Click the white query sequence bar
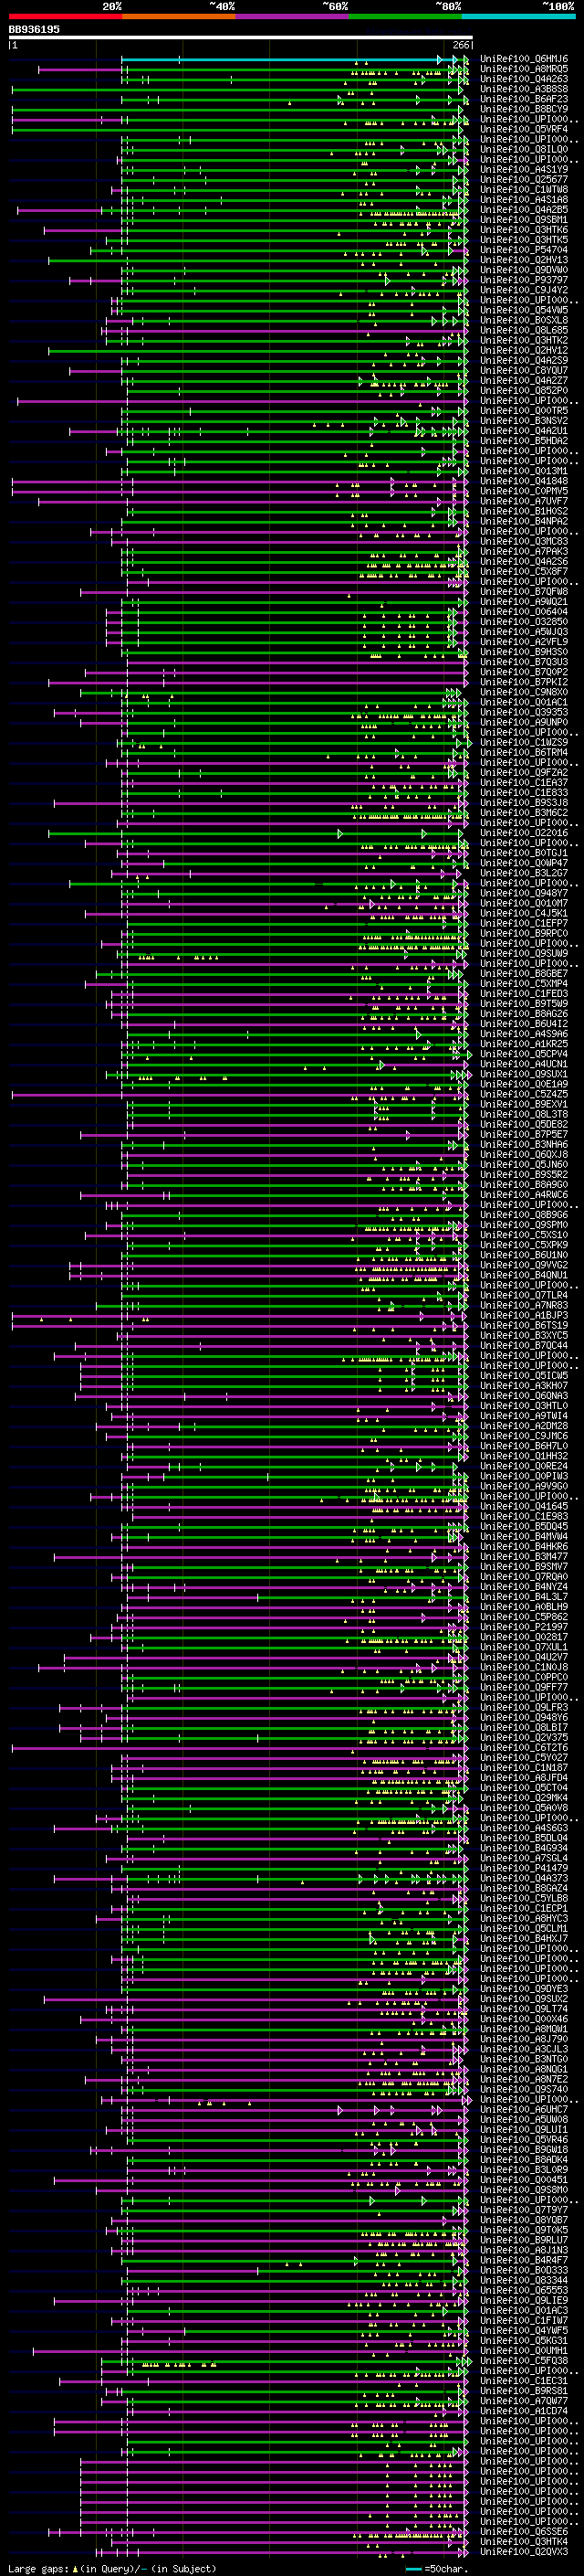 pos(241,38)
